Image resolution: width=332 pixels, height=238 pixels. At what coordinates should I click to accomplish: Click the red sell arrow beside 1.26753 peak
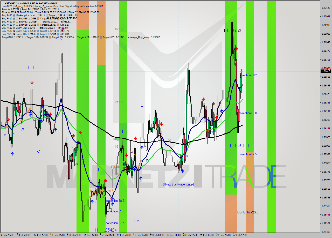tap(236, 48)
